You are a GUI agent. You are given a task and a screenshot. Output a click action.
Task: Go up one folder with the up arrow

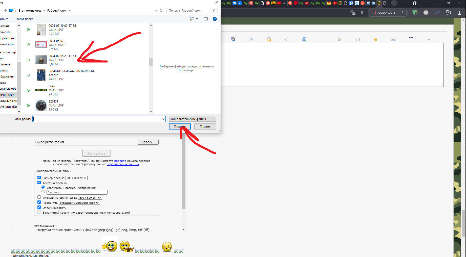(x=5, y=11)
